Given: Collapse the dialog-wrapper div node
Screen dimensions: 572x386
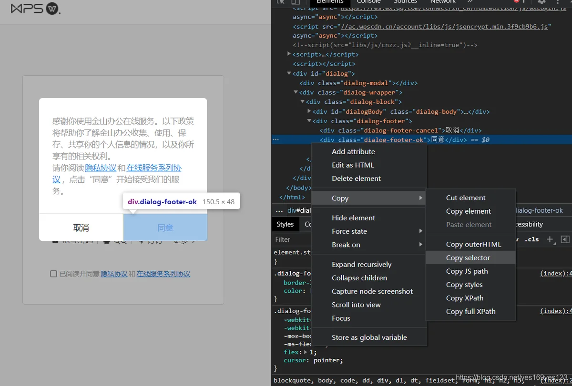Looking at the screenshot, I should point(296,92).
